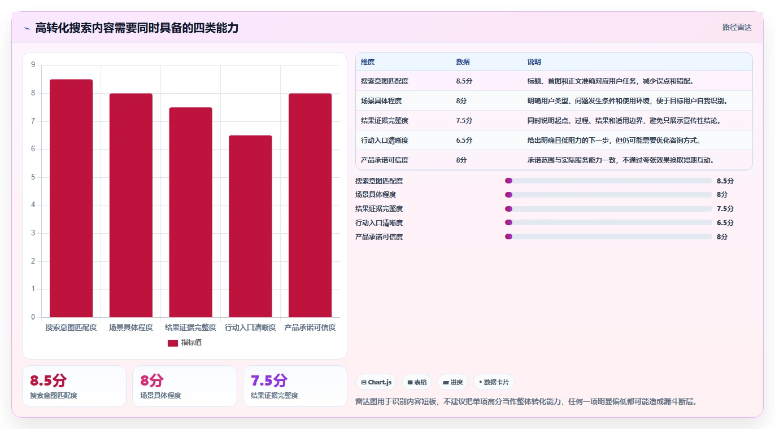Click the x-axis label 行动入口清晰度 below the chart
Image resolution: width=775 pixels, height=429 pixels.
[x=250, y=327]
